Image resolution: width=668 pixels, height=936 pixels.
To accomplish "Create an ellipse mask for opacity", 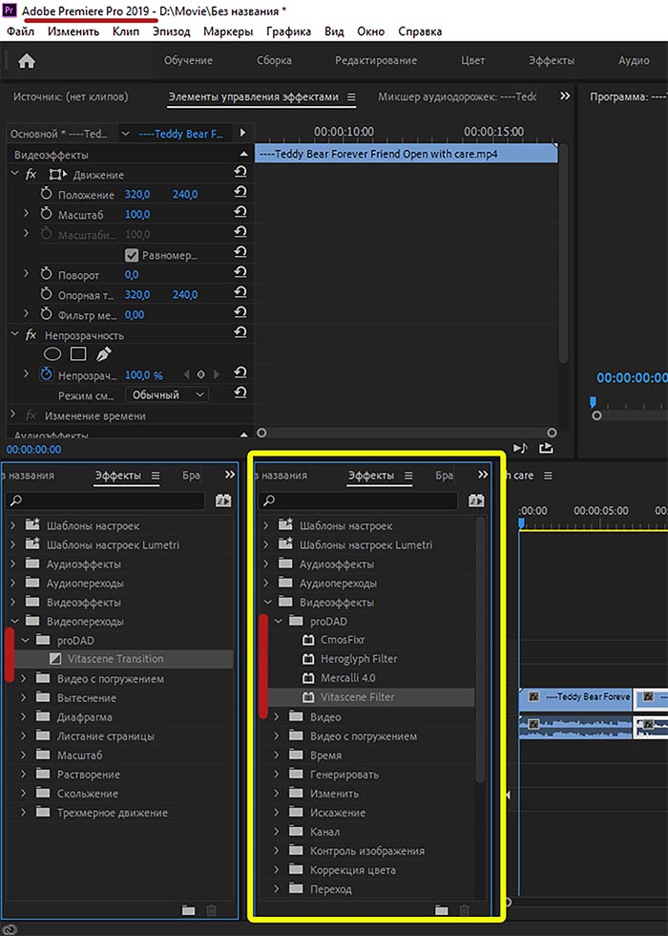I will click(x=52, y=354).
